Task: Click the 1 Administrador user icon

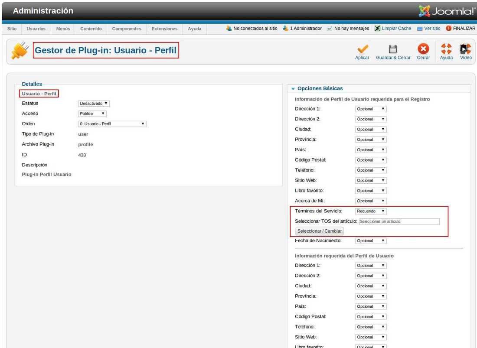Action: pyautogui.click(x=285, y=28)
